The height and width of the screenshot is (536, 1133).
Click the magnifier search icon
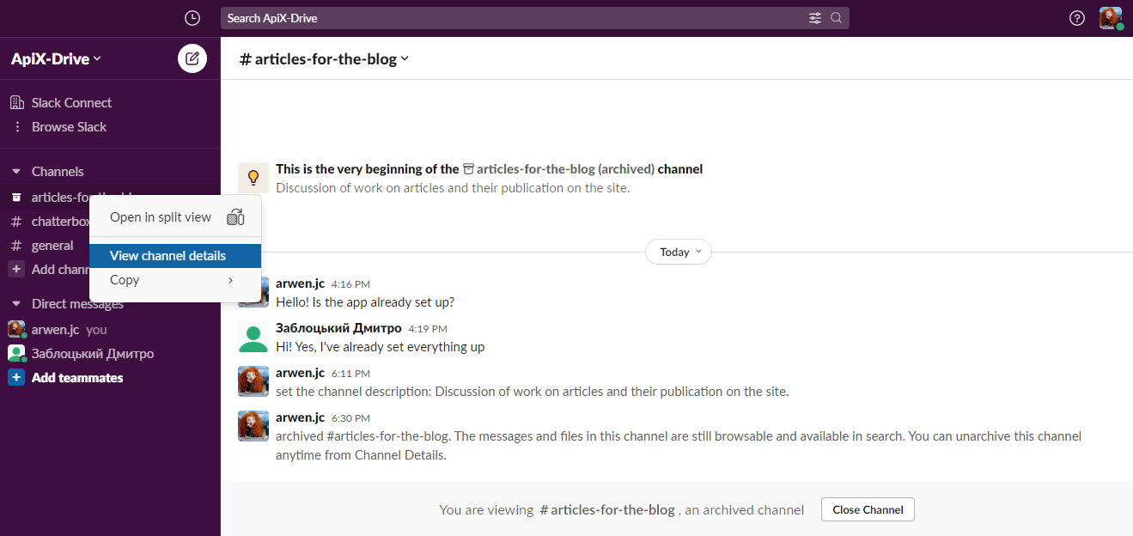(x=837, y=18)
